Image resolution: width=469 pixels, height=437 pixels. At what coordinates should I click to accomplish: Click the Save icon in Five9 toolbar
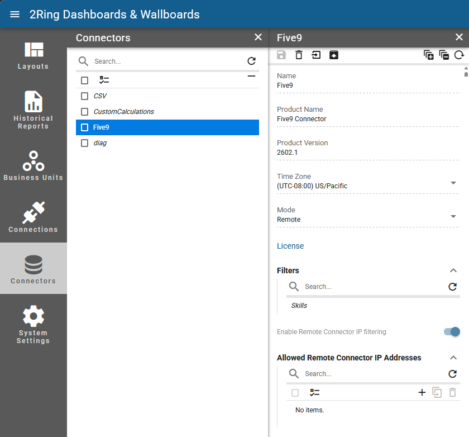click(x=281, y=55)
